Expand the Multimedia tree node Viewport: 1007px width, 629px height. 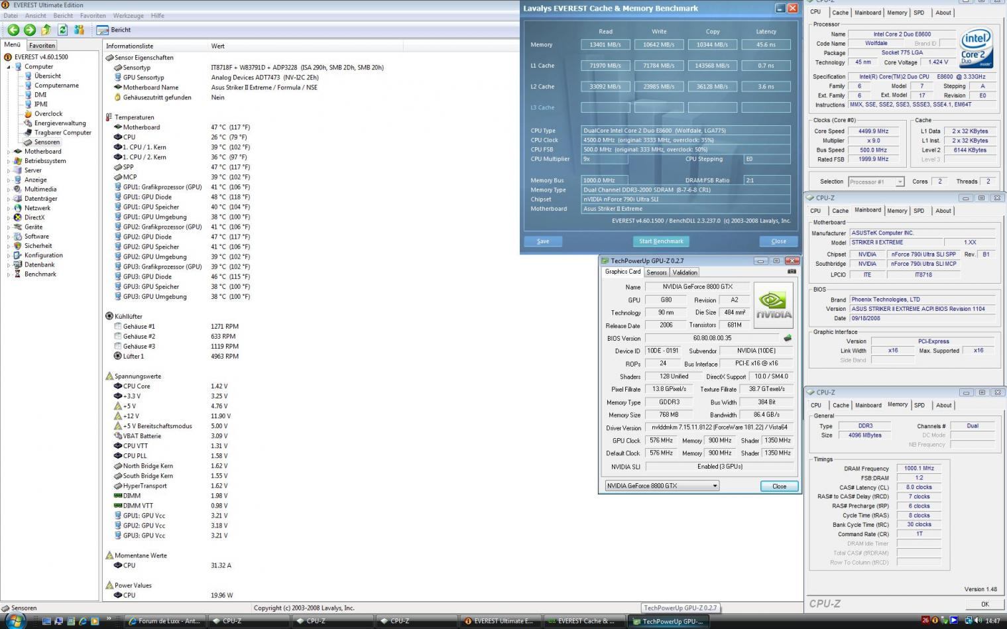pos(9,189)
